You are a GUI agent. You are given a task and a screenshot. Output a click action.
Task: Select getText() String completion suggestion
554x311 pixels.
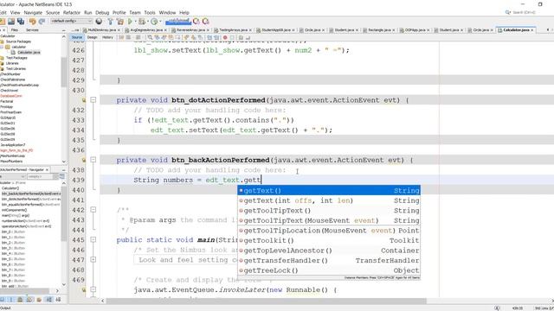click(x=329, y=190)
